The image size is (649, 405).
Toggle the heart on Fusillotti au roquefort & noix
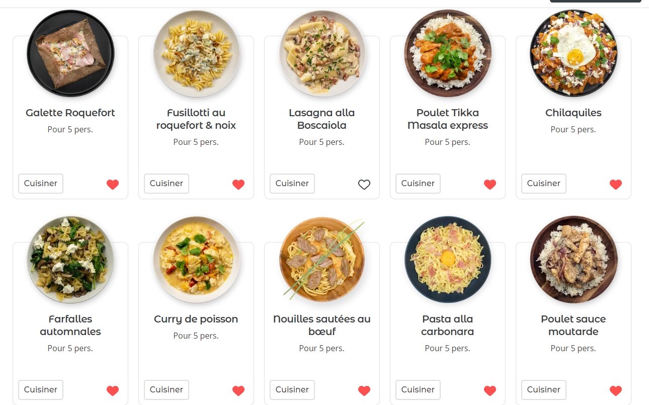(x=238, y=184)
